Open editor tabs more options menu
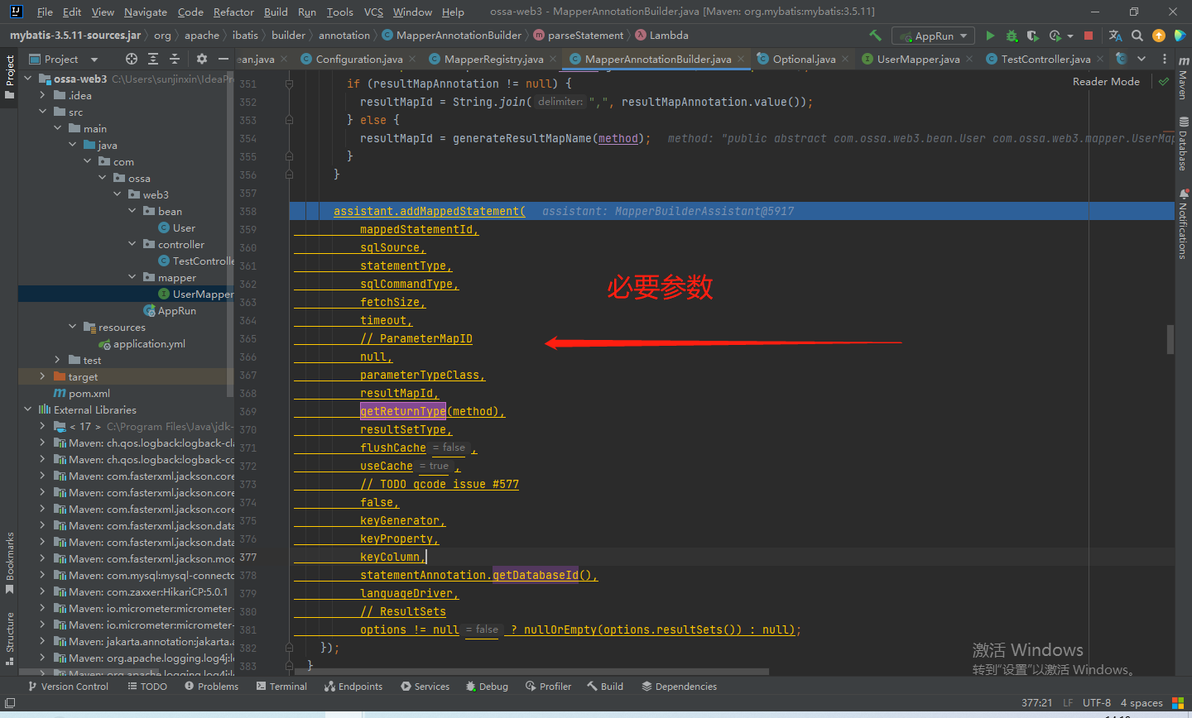This screenshot has height=718, width=1192. click(x=1165, y=59)
